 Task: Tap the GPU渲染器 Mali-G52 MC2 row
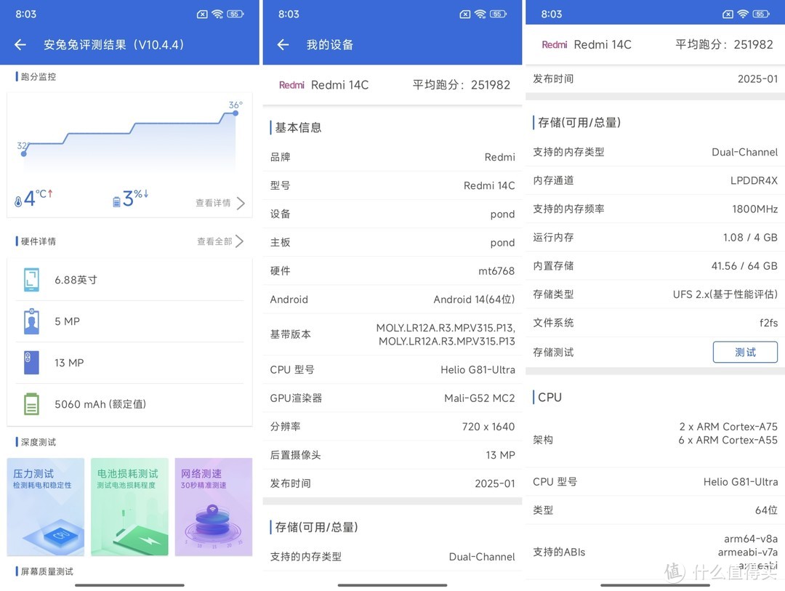(x=392, y=398)
